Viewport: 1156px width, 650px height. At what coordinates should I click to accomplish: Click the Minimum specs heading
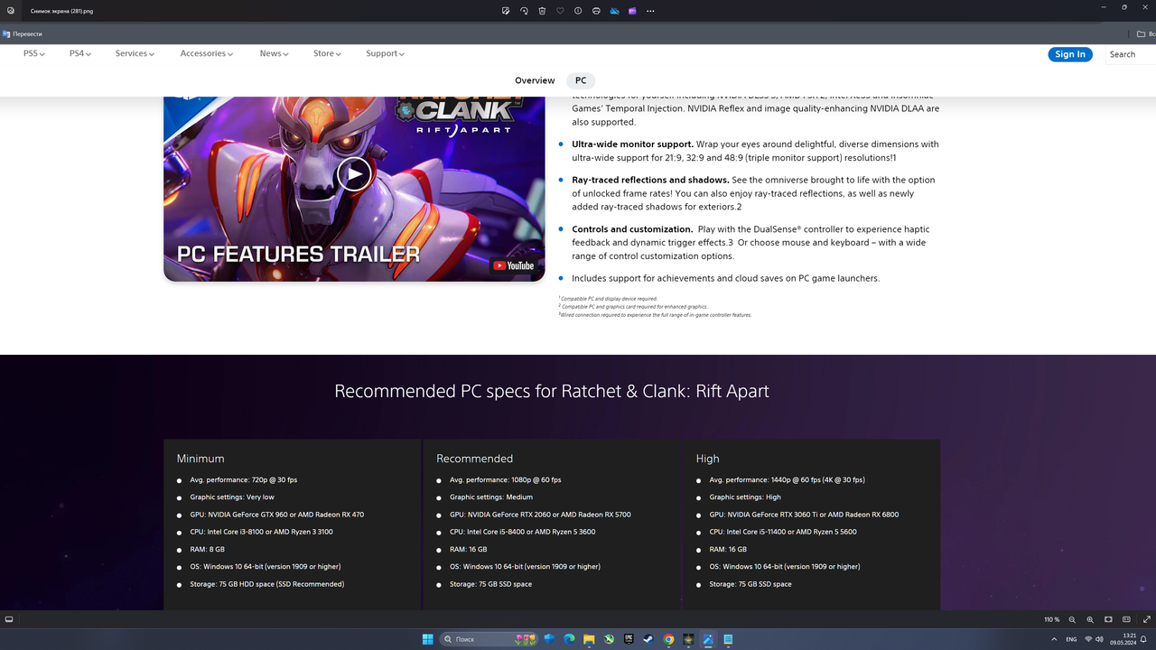(200, 459)
